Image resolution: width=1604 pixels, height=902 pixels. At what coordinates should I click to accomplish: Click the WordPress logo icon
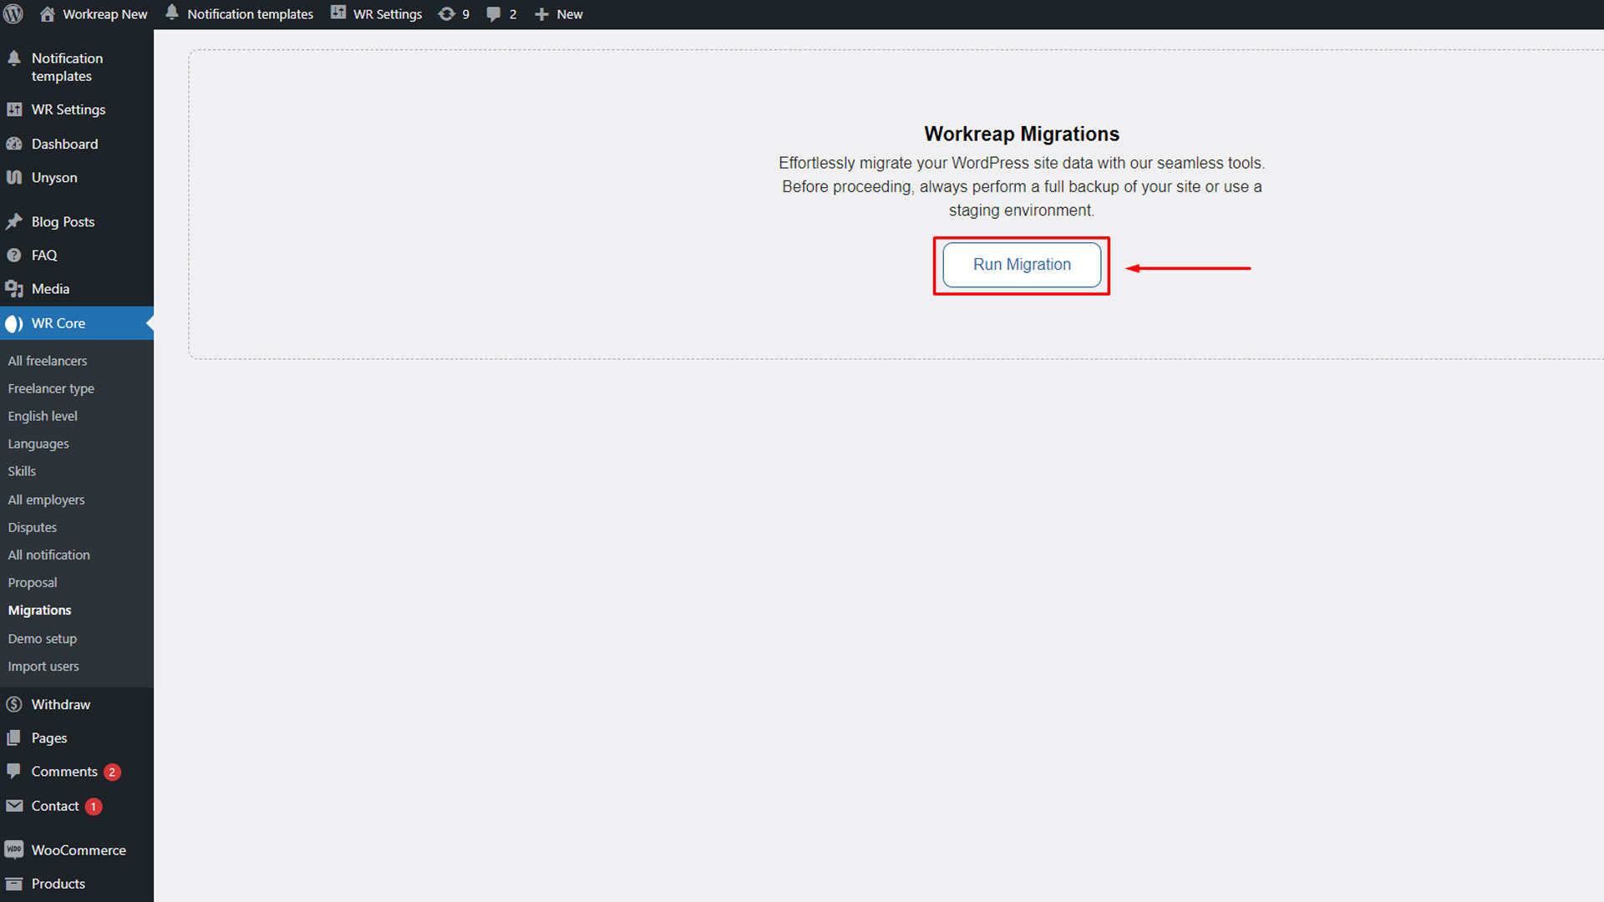click(13, 14)
